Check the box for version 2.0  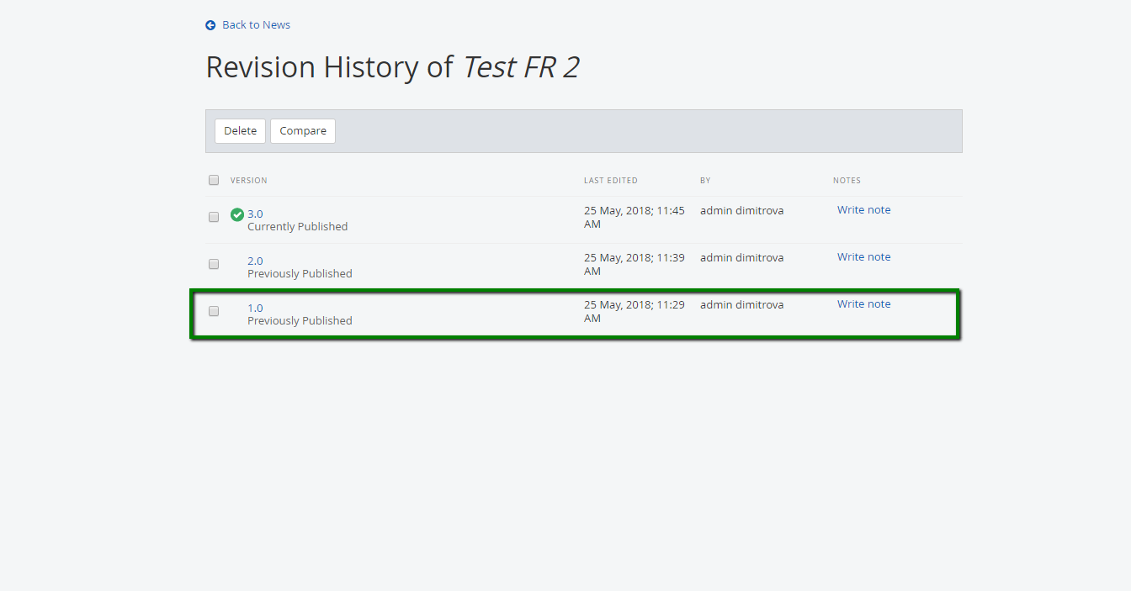214,264
